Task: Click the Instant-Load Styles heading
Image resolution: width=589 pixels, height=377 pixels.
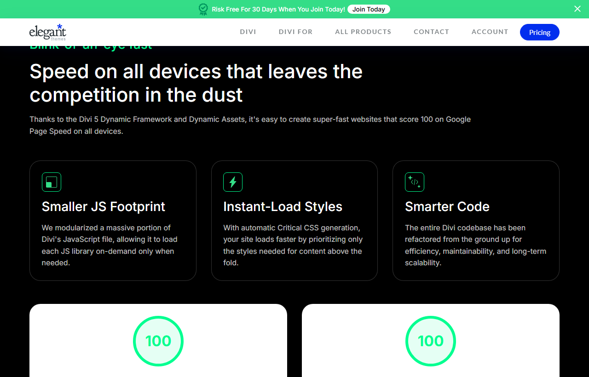Action: (x=283, y=207)
